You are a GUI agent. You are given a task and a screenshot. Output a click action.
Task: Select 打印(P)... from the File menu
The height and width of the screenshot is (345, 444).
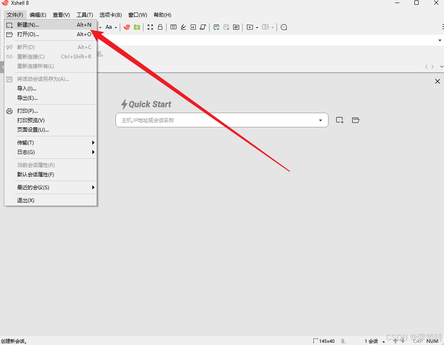pyautogui.click(x=50, y=111)
